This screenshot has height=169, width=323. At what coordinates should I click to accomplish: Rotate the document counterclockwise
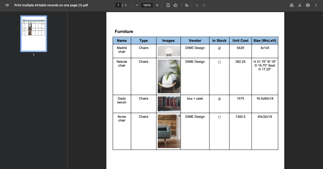tap(175, 5)
